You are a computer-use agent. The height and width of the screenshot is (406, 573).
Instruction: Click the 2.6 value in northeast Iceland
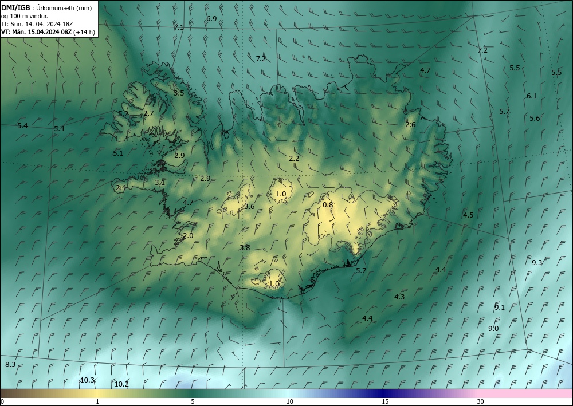tap(410, 124)
